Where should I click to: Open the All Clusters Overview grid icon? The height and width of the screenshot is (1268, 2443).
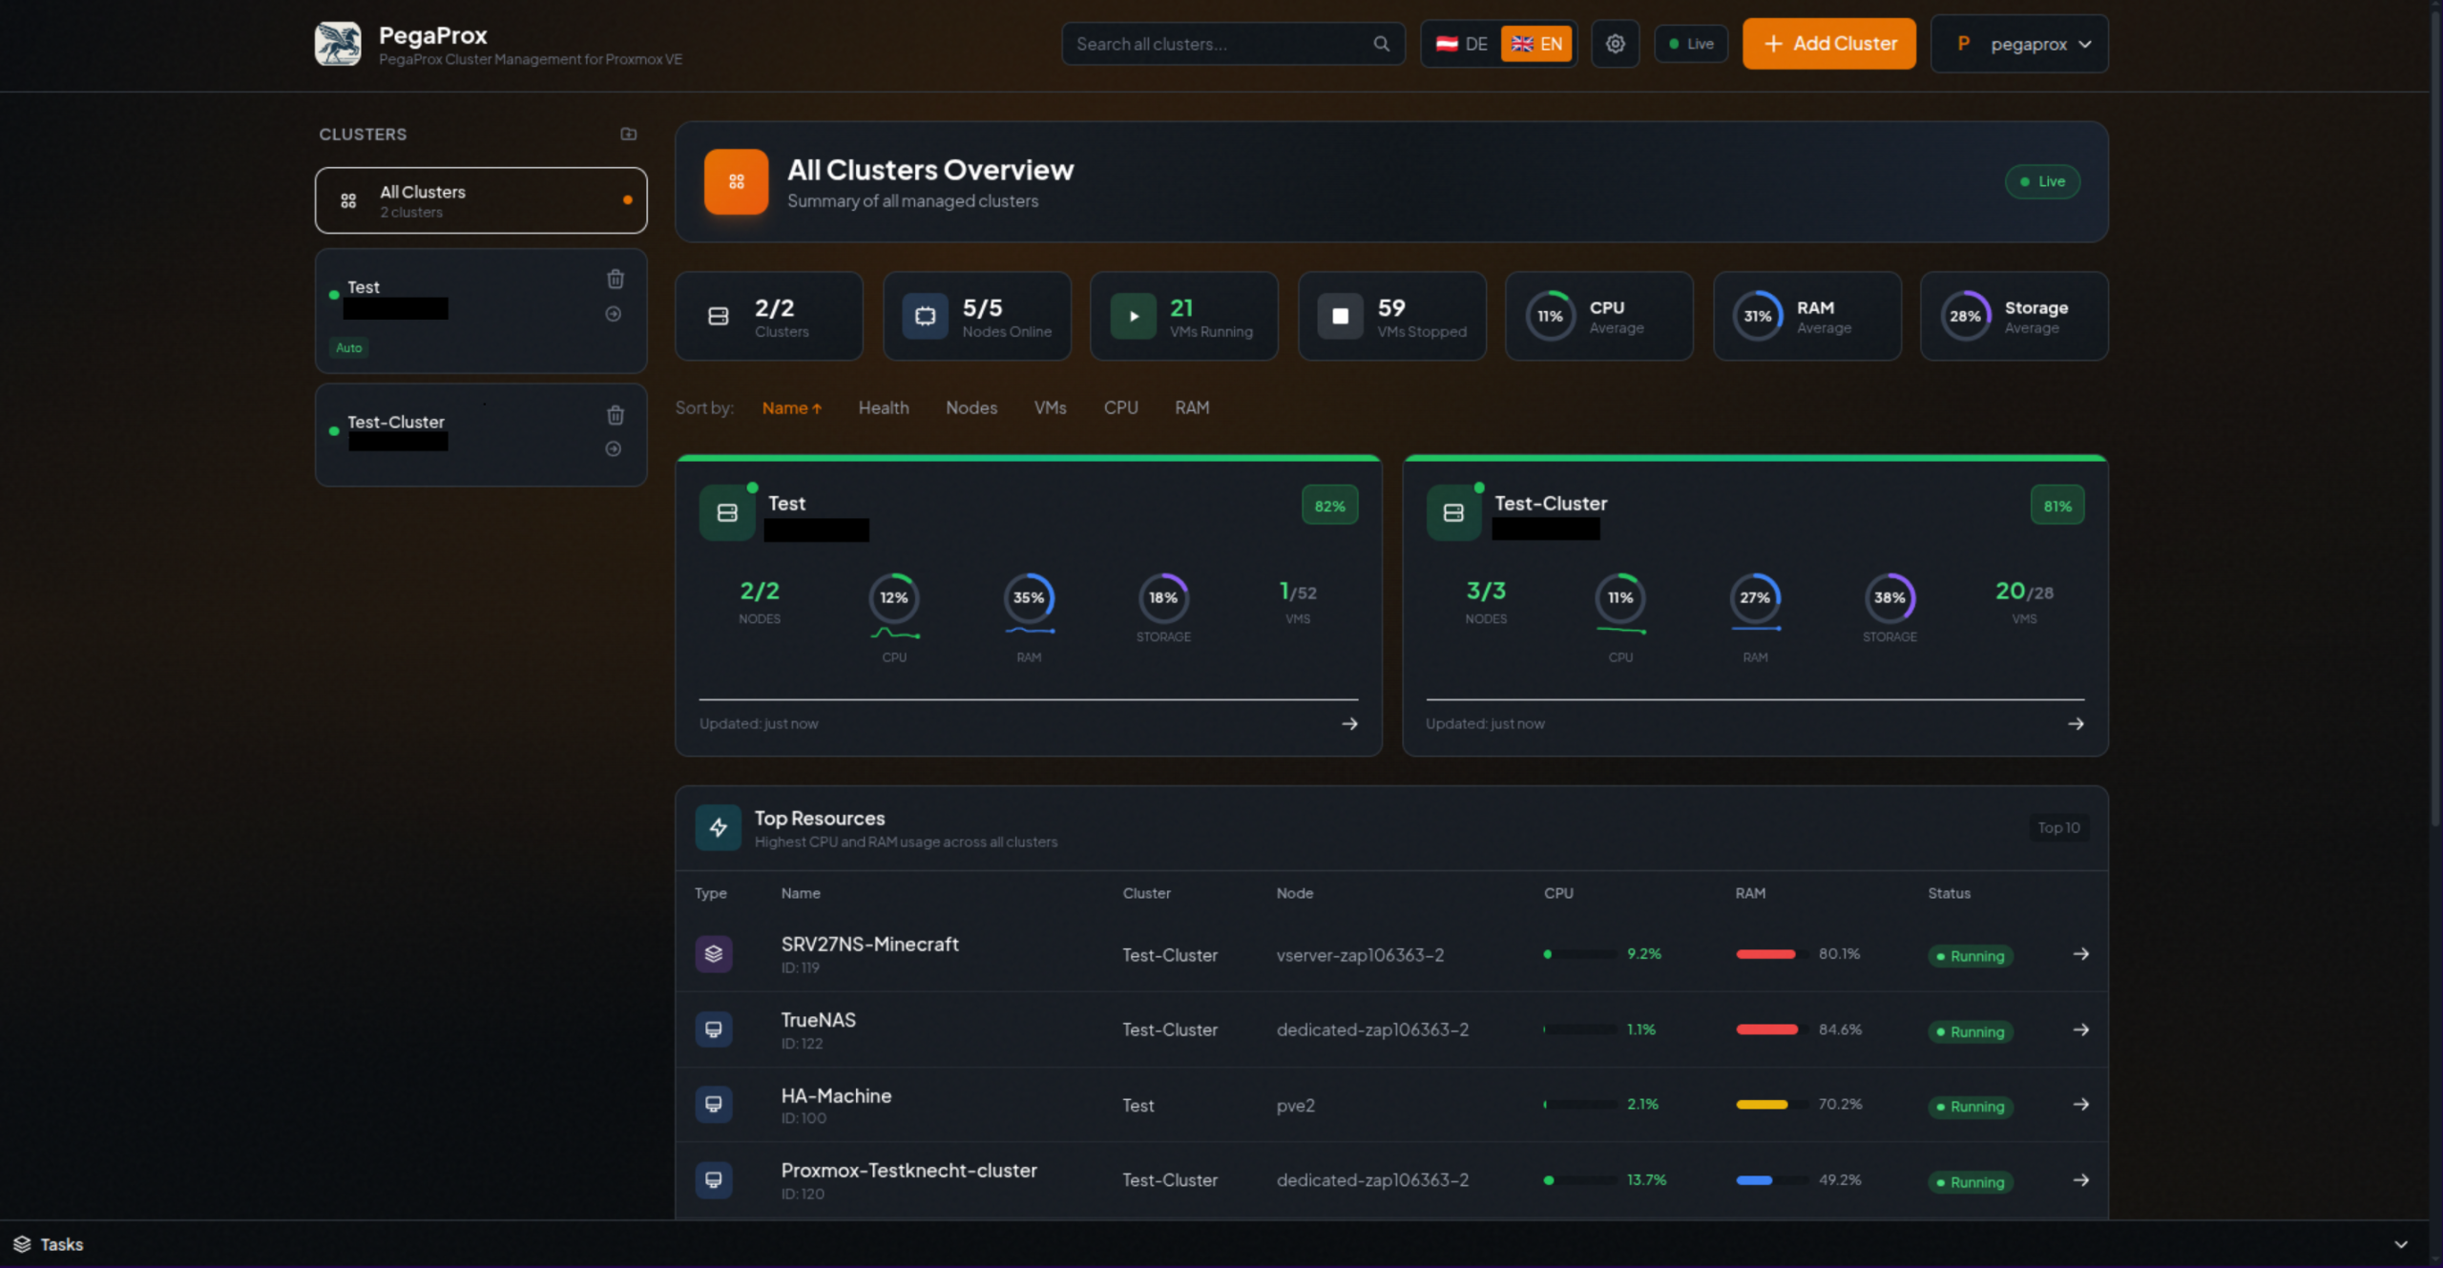(x=735, y=181)
